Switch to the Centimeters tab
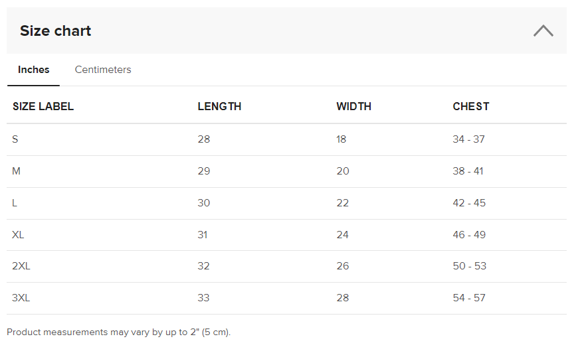Image resolution: width=580 pixels, height=361 pixels. (x=103, y=70)
